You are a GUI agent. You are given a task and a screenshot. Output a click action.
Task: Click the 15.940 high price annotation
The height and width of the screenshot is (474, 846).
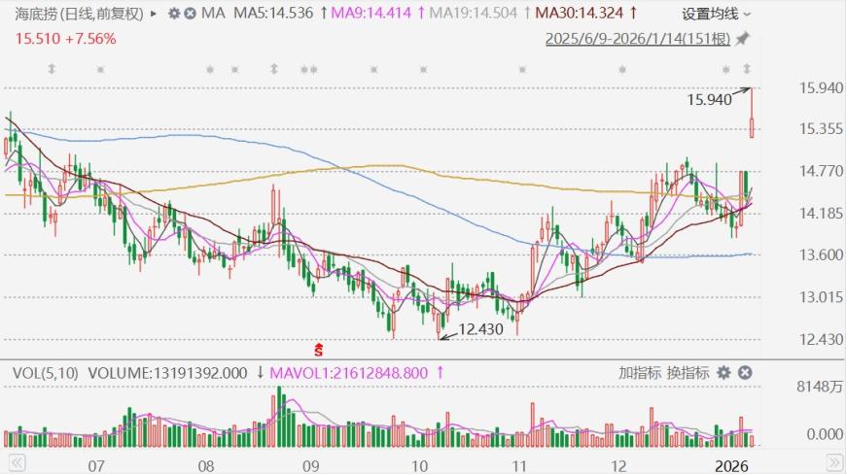709,99
